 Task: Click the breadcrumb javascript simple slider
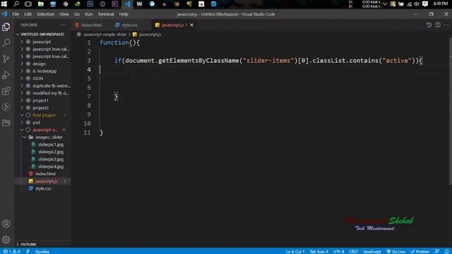point(105,35)
